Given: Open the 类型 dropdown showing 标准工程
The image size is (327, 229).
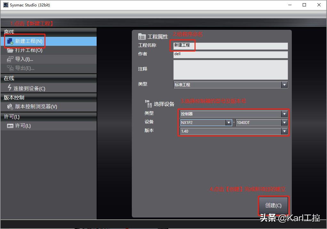Looking at the screenshot, I should (x=284, y=85).
